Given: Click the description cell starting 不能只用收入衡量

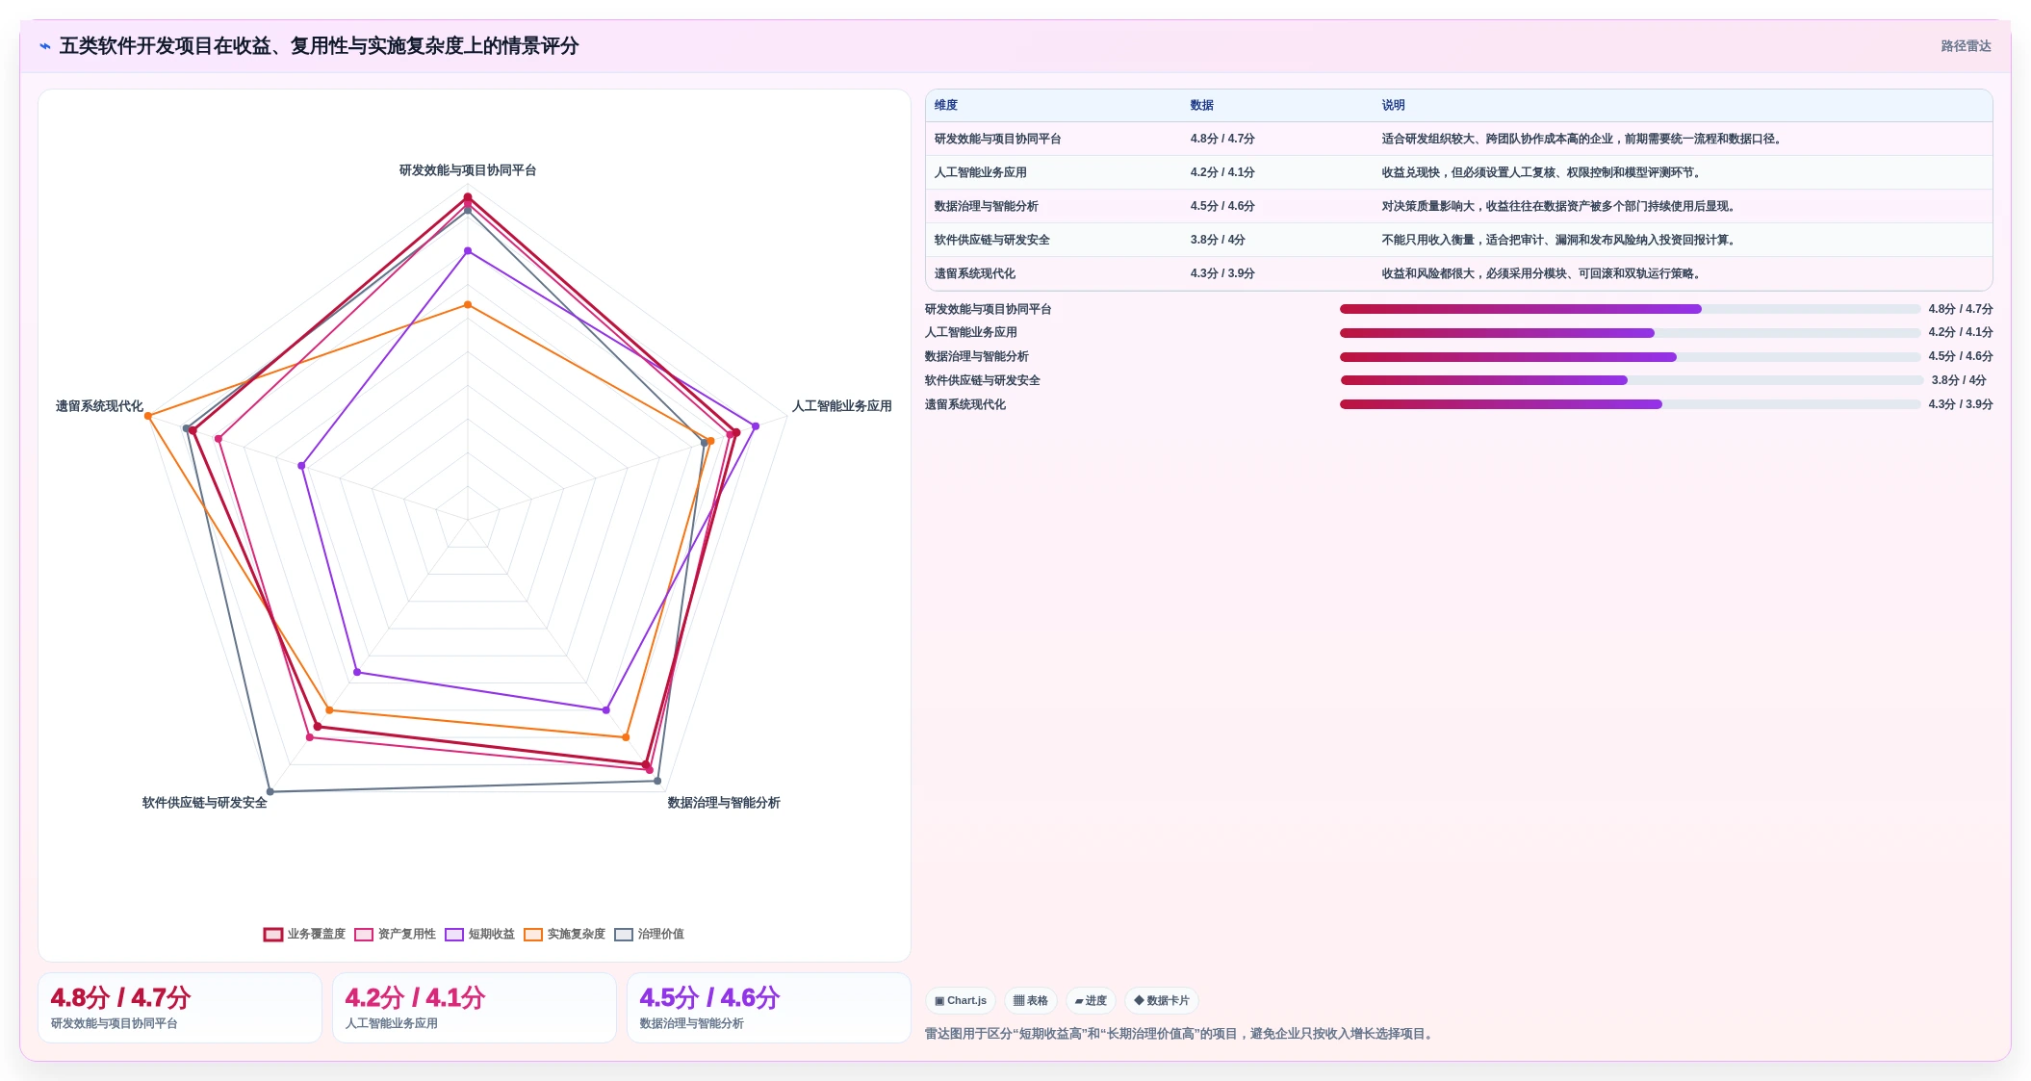Looking at the screenshot, I should click(x=1560, y=240).
